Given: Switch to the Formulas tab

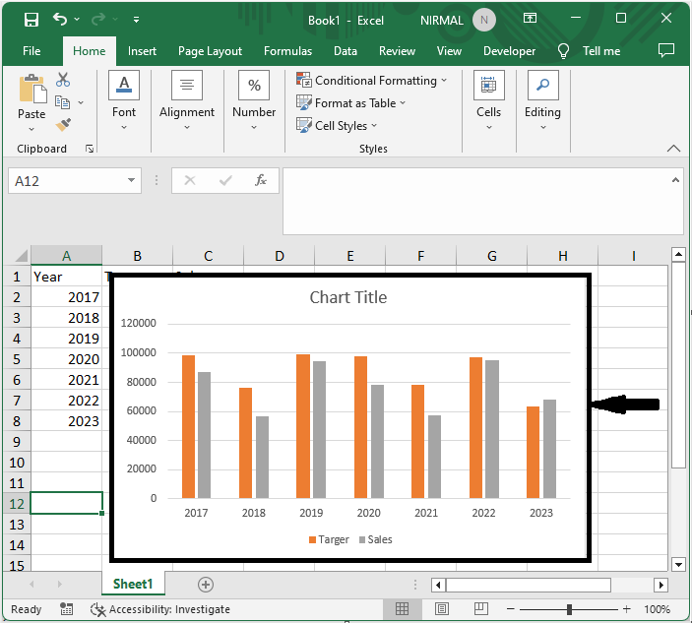Looking at the screenshot, I should click(x=287, y=51).
